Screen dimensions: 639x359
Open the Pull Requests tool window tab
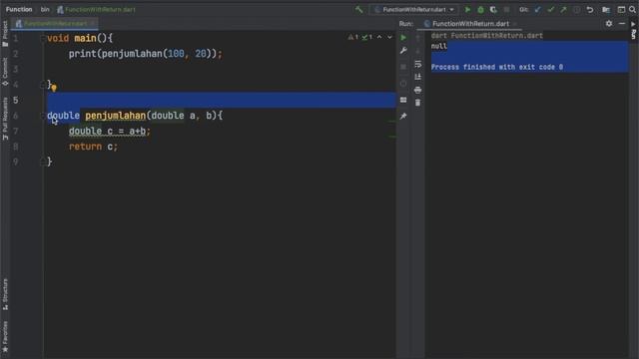[x=5, y=119]
